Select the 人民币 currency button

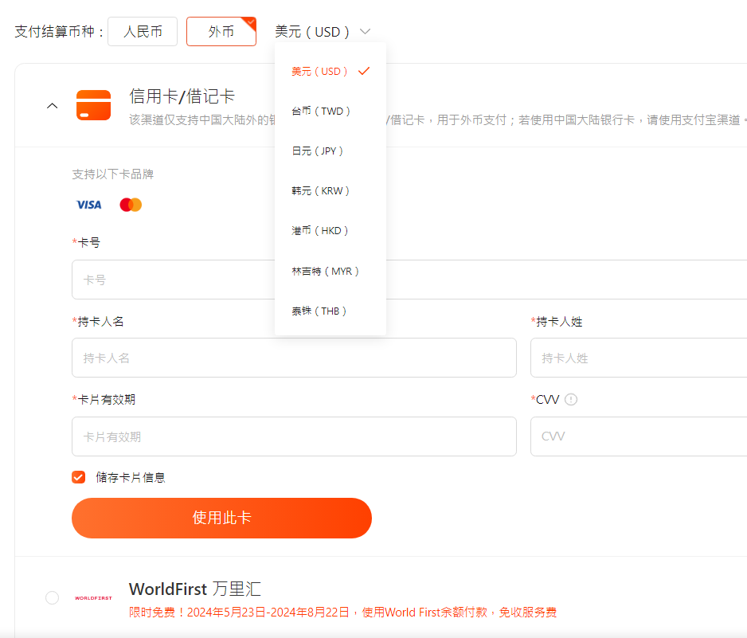pyautogui.click(x=143, y=31)
